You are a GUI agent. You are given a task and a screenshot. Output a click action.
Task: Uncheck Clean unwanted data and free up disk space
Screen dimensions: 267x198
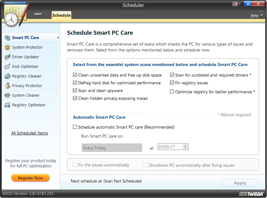click(75, 75)
